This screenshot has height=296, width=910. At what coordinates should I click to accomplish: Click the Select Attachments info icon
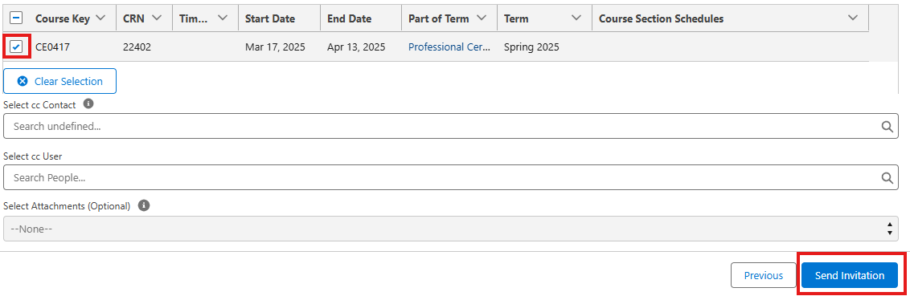145,205
